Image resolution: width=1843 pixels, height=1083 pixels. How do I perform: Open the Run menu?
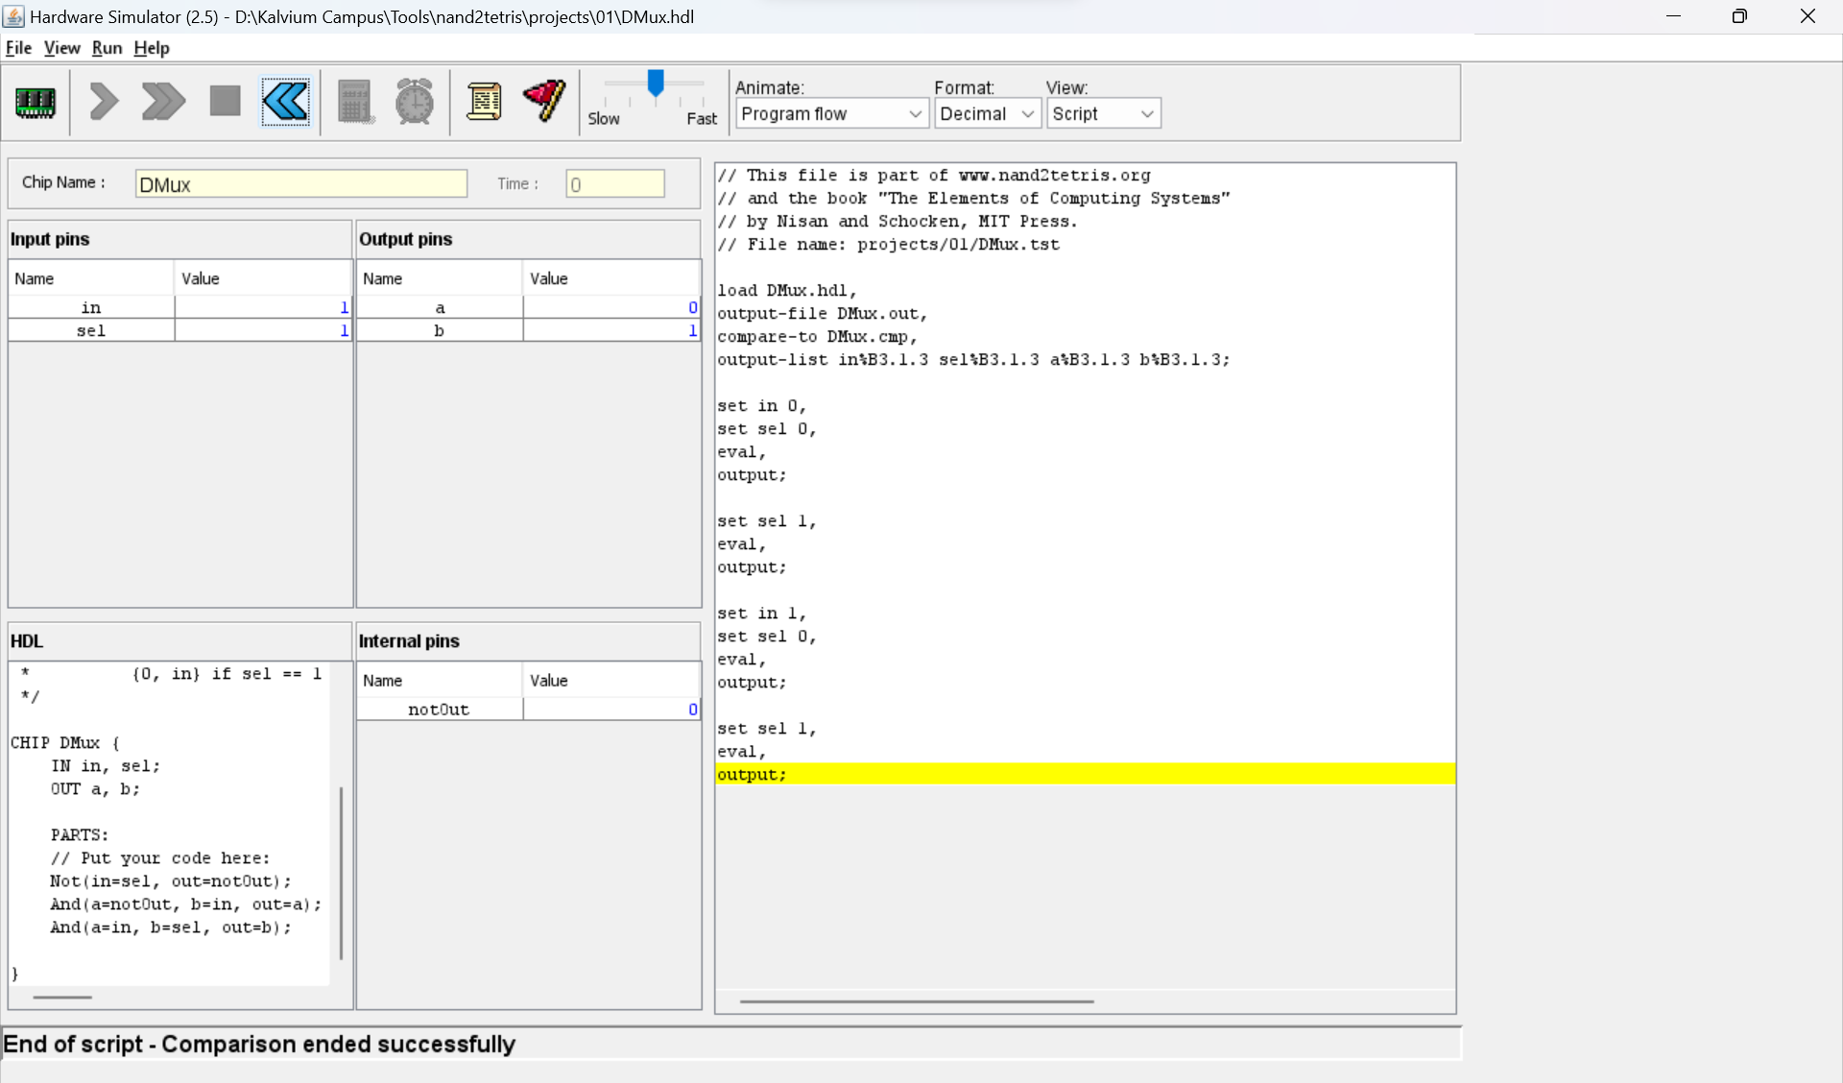(x=107, y=48)
